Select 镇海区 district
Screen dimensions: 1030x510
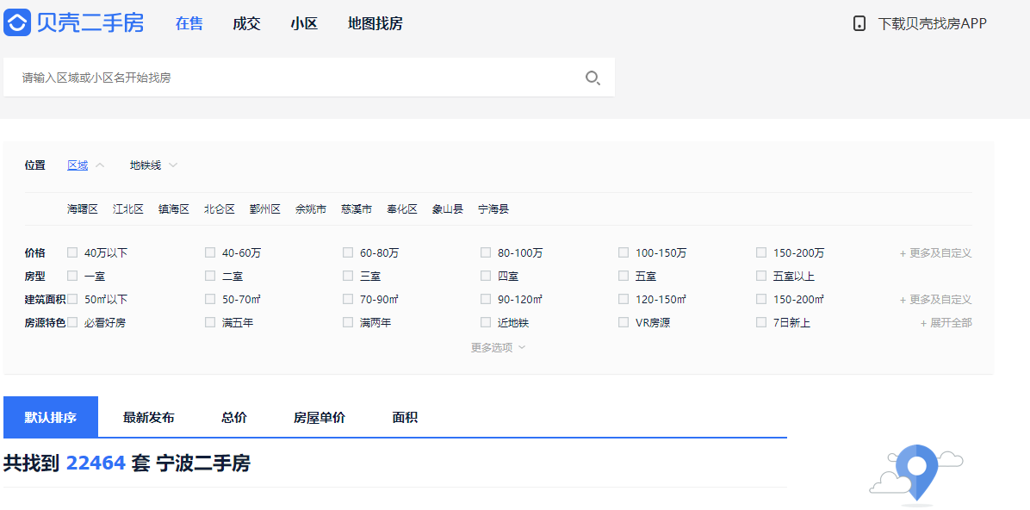pos(173,209)
